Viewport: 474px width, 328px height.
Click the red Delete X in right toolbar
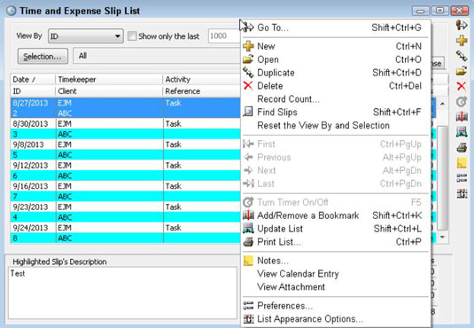[x=462, y=86]
